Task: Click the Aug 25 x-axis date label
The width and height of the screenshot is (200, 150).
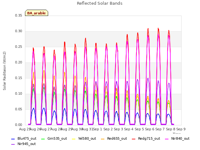Action: coord(25,129)
